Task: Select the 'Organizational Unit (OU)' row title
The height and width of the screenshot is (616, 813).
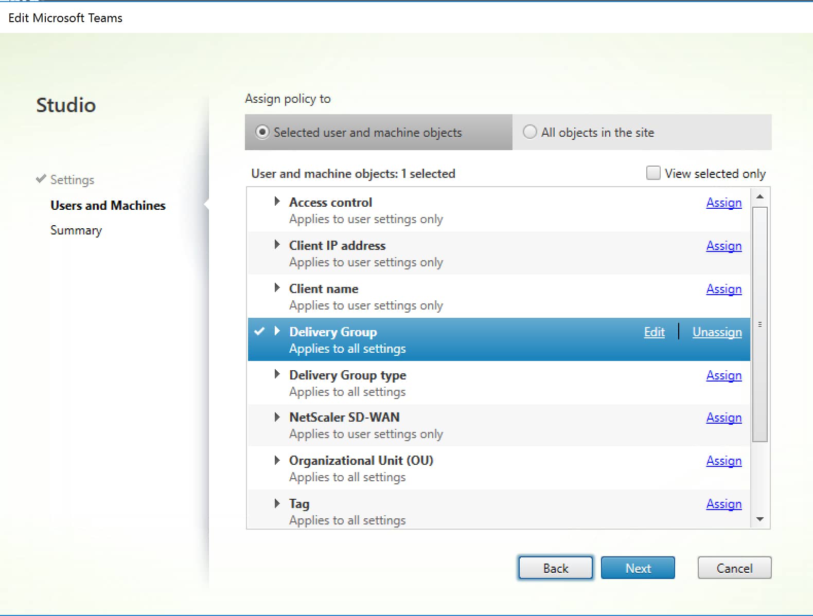Action: (361, 460)
